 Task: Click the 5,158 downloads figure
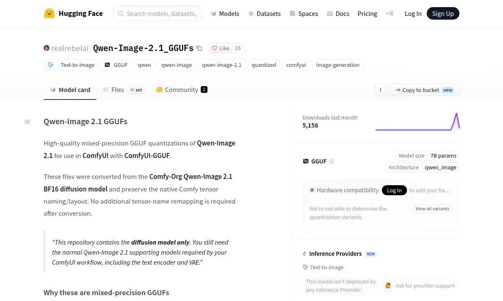310,125
